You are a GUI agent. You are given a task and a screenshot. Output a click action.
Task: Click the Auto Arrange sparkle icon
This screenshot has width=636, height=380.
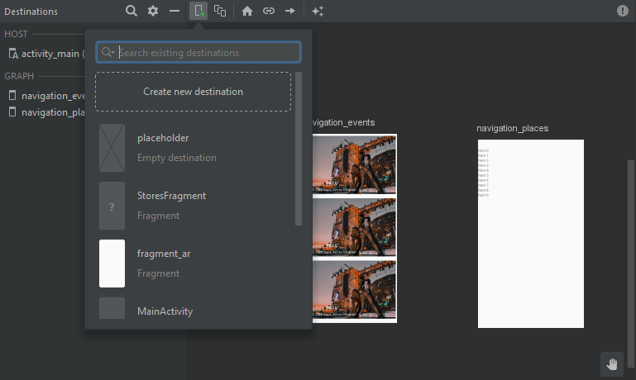point(317,11)
